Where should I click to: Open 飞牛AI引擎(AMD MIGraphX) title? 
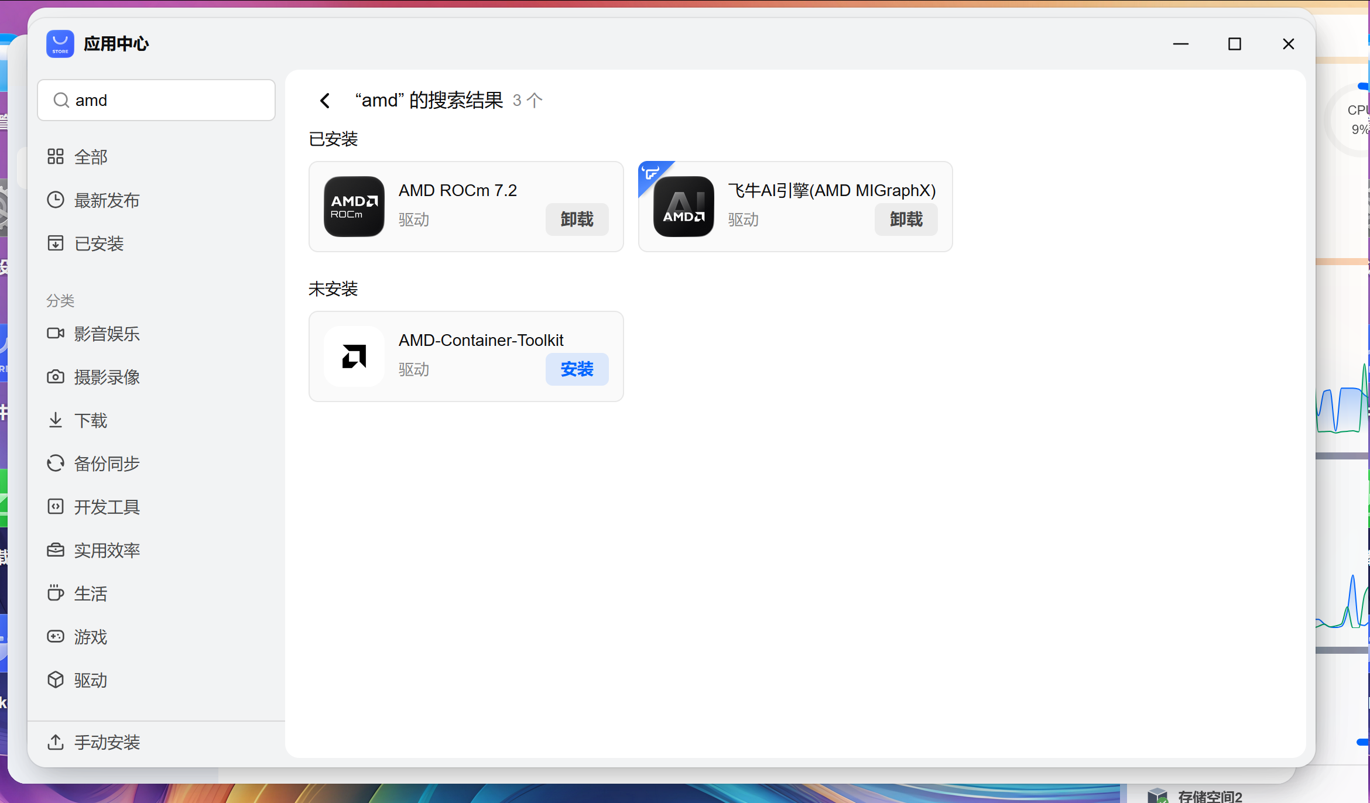[x=832, y=191]
